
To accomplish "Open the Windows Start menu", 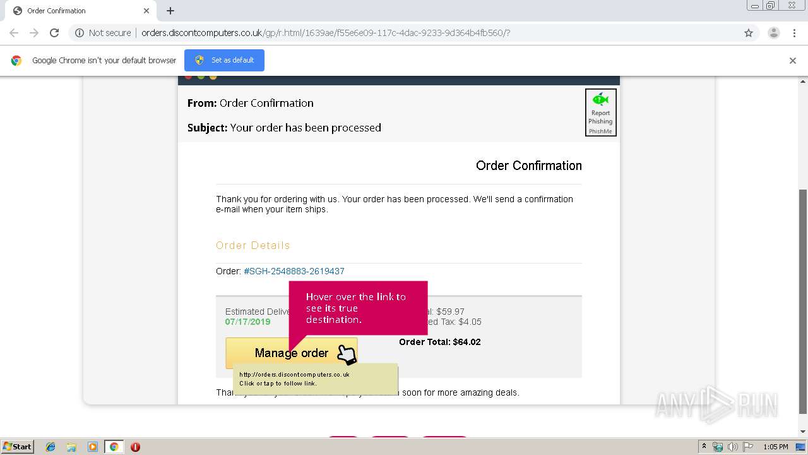I will [x=17, y=446].
